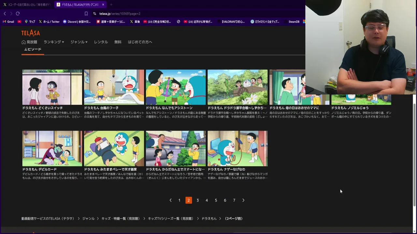Go to pagination page 6

225,200
